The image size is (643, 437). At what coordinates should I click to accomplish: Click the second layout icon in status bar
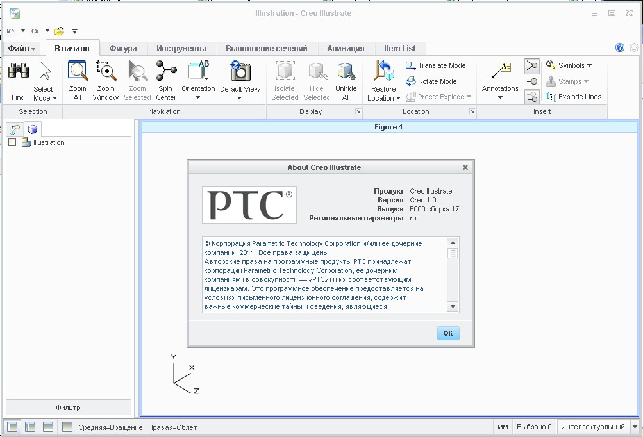pyautogui.click(x=30, y=427)
